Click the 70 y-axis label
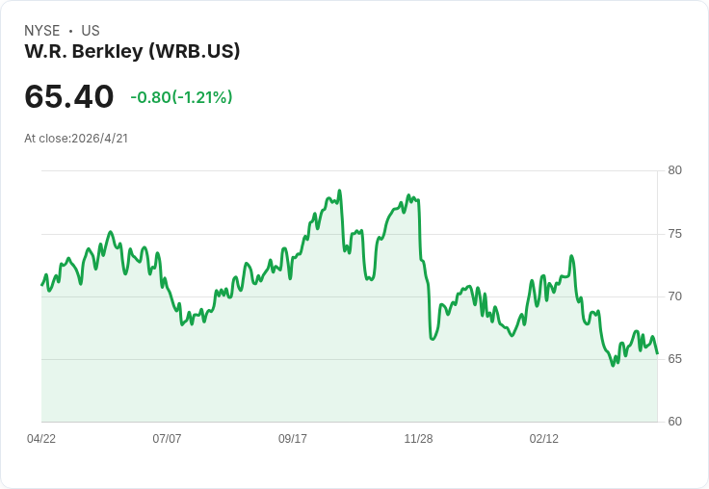The width and height of the screenshot is (709, 489). pos(675,296)
